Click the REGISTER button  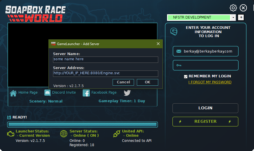[x=206, y=122]
